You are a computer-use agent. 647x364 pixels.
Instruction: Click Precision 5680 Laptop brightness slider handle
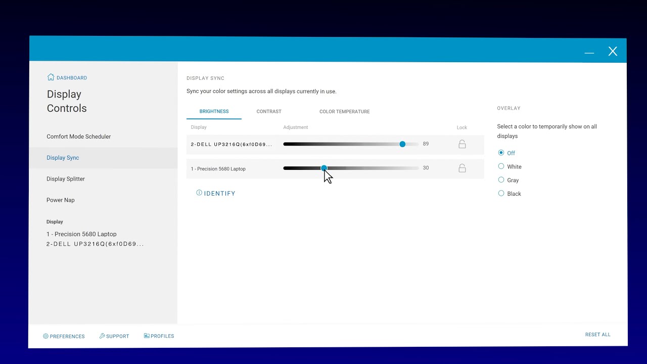tap(324, 168)
